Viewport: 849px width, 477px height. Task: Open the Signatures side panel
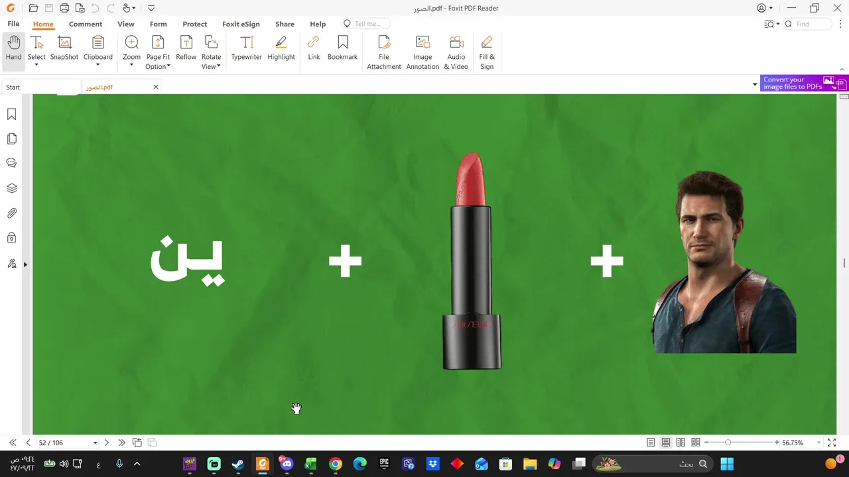11,264
